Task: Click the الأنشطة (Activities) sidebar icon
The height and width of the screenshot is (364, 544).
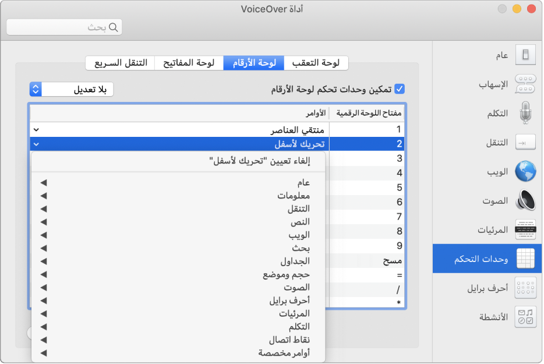Action: pos(525,316)
